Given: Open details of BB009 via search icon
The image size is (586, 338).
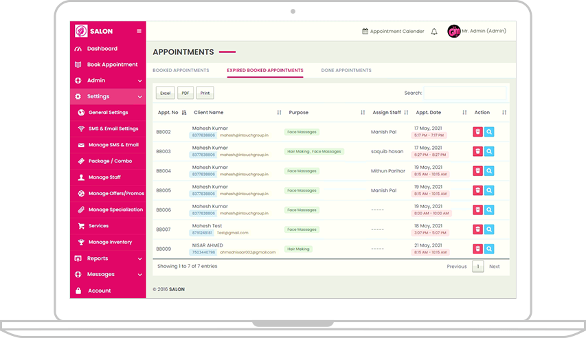Looking at the screenshot, I should tap(489, 249).
